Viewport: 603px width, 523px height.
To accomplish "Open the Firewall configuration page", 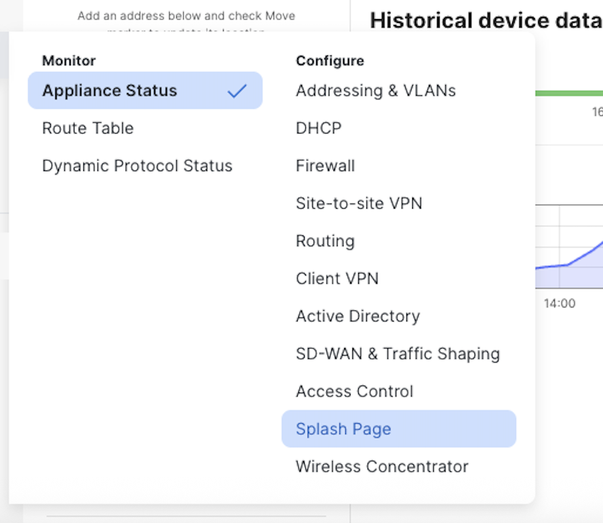I will pos(325,166).
